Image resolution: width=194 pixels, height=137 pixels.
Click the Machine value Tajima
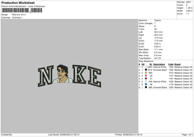click(157, 20)
